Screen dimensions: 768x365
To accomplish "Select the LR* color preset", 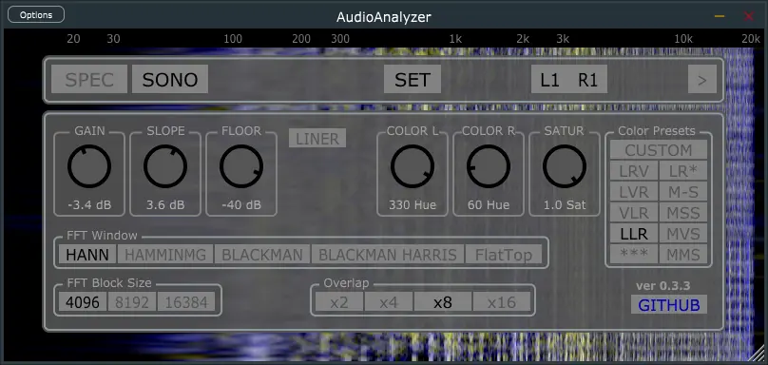I will click(683, 171).
